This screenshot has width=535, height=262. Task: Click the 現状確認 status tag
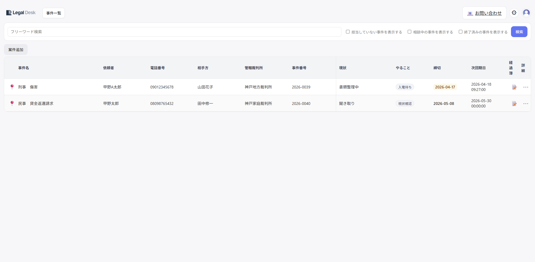pos(405,104)
